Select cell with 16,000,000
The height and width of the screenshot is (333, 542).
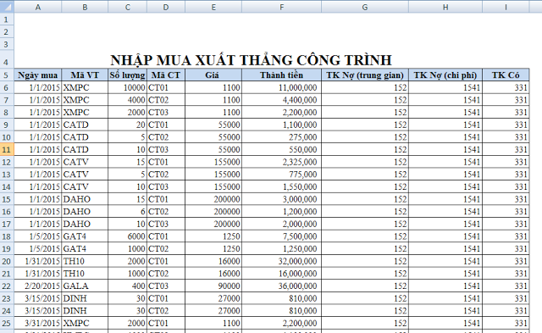pos(281,274)
